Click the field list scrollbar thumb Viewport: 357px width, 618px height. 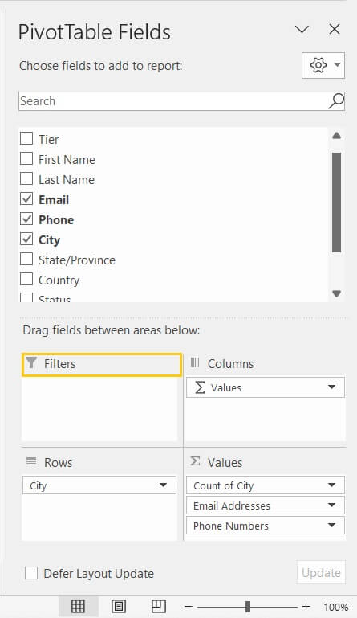click(x=336, y=203)
